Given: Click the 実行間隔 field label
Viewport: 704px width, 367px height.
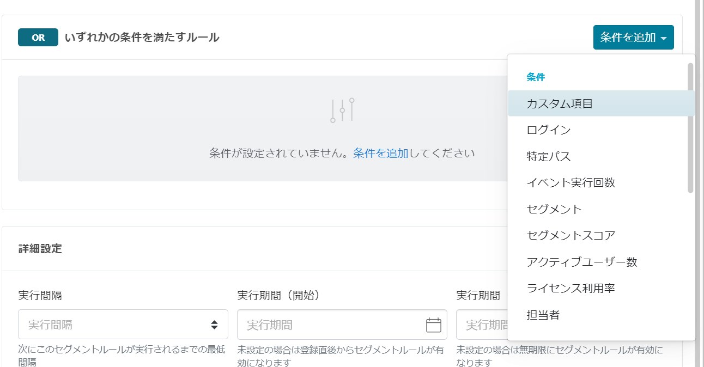Looking at the screenshot, I should point(40,296).
